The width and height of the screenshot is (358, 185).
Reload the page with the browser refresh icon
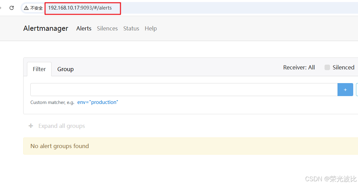coord(12,8)
